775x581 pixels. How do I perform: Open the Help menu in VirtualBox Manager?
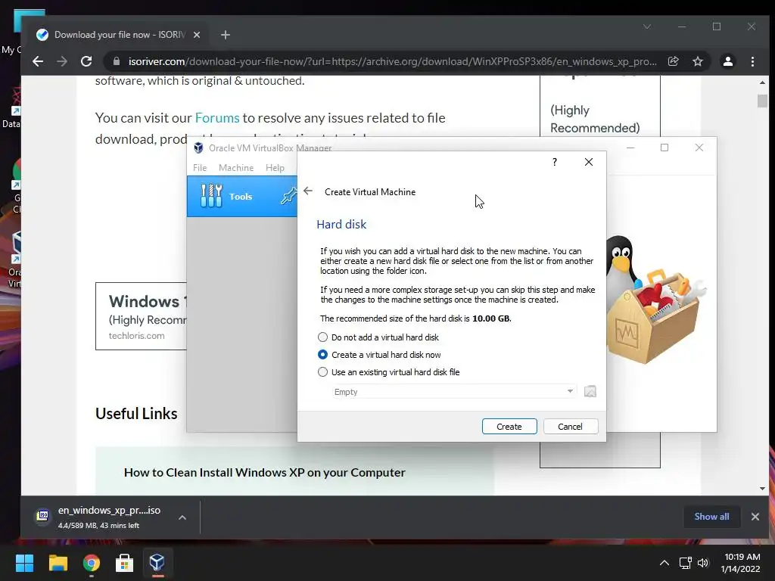tap(275, 168)
